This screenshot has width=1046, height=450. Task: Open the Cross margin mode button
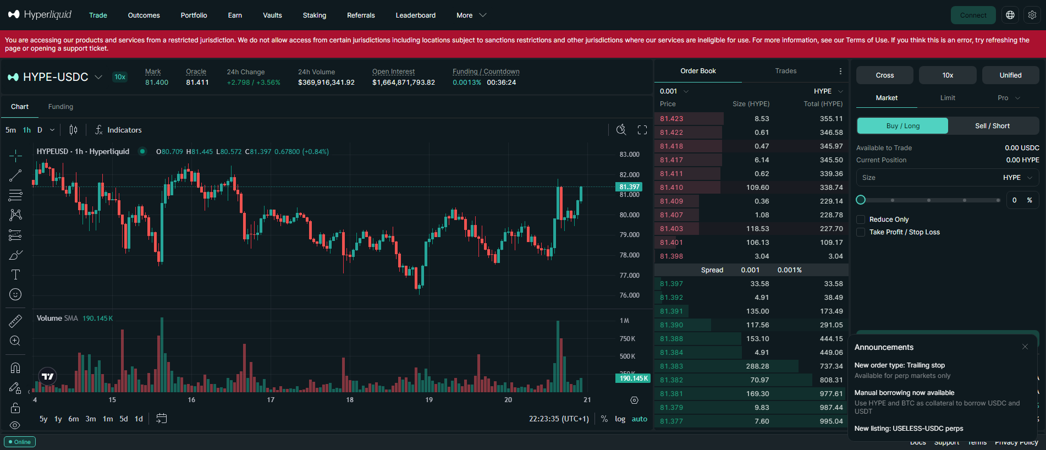coord(885,75)
